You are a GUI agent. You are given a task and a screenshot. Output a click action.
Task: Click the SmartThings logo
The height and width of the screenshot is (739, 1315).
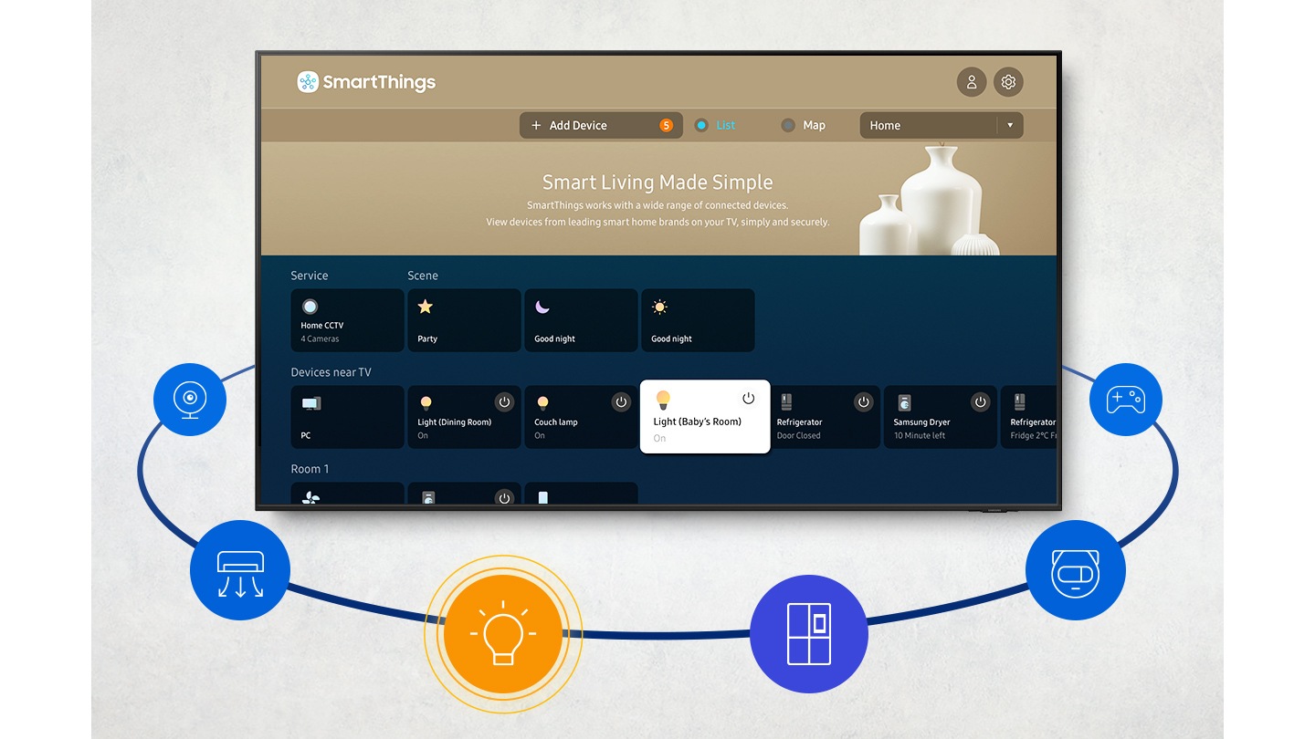[x=366, y=82]
